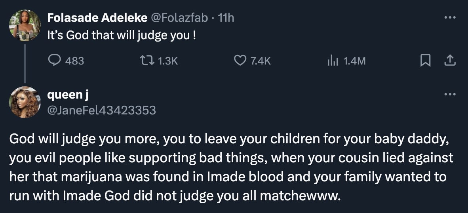Like Folasade Adeleke's tweet with the heart
This screenshot has height=213, width=468.
pyautogui.click(x=240, y=61)
